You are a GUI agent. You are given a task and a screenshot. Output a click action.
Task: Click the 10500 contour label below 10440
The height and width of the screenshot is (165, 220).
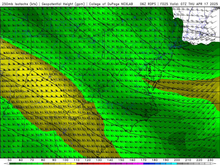181,141
